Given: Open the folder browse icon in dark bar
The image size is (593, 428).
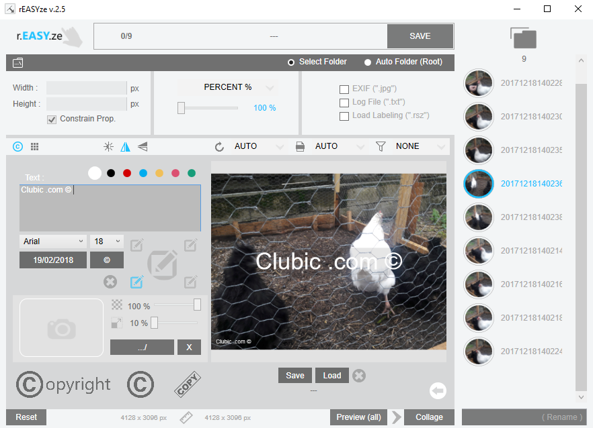Looking at the screenshot, I should click(x=17, y=62).
